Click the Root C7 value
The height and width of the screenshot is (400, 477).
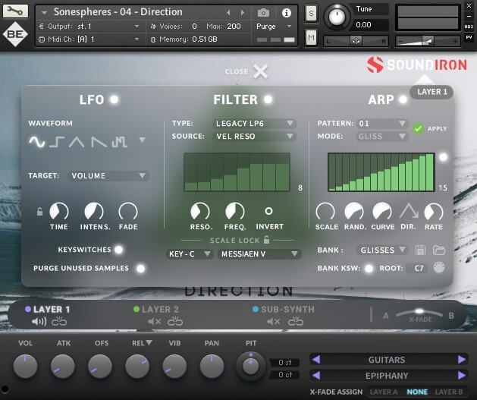point(419,268)
